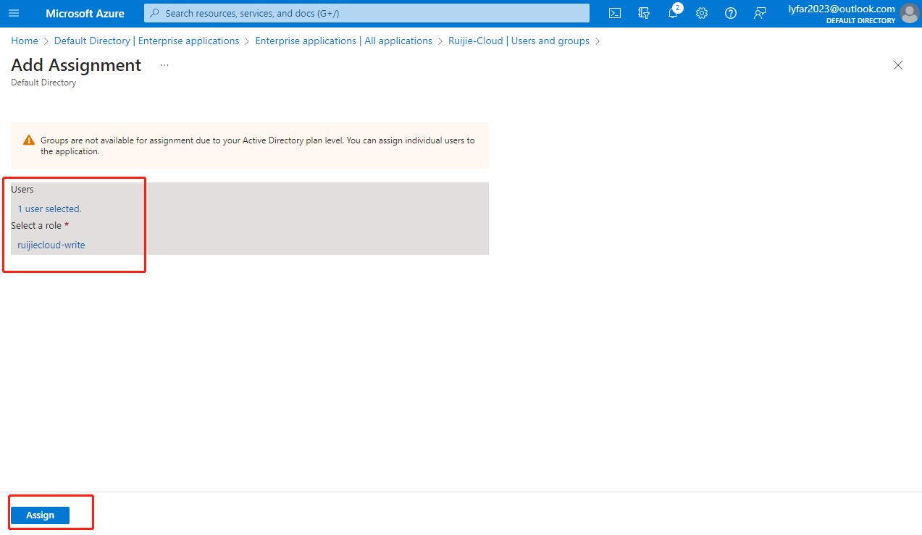Screen dimensions: 922x535
Task: Click the Feedback icon
Action: pos(759,13)
